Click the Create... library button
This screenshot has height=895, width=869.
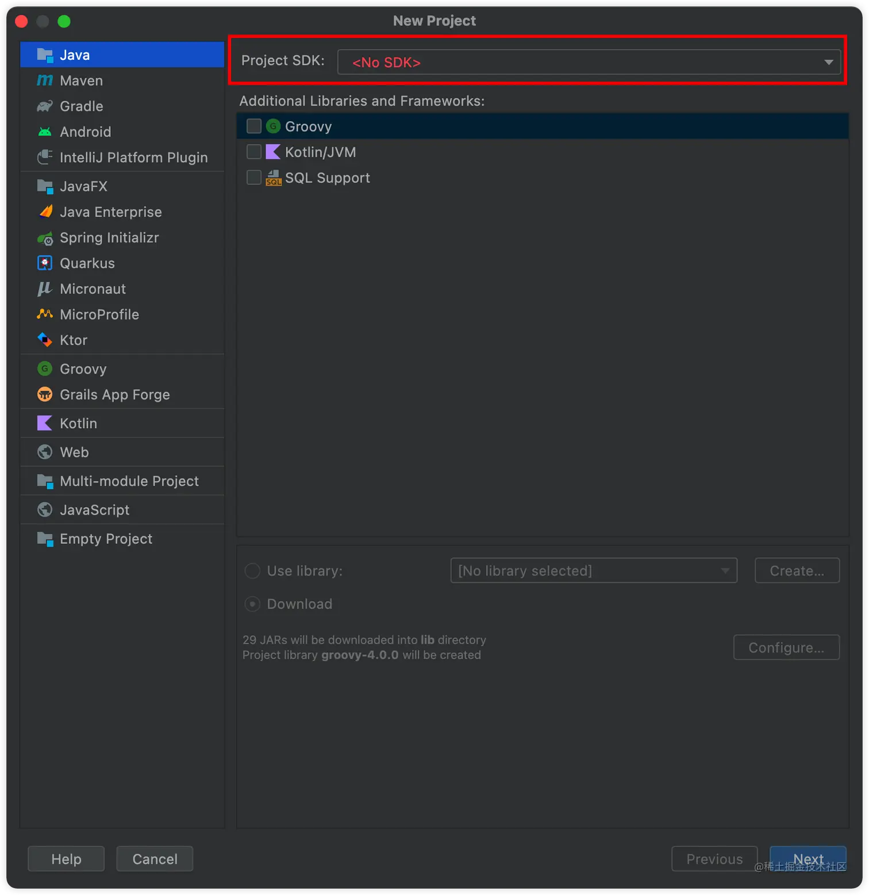tap(797, 571)
